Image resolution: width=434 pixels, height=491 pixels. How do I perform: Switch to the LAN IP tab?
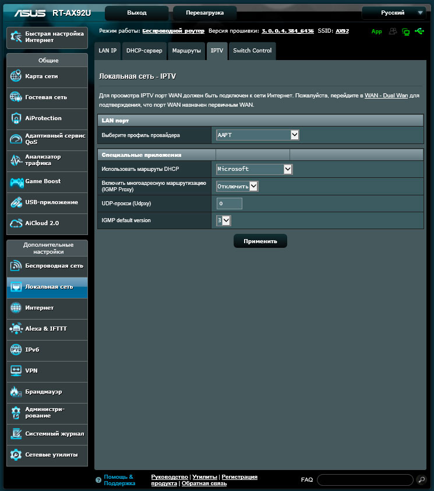[108, 51]
